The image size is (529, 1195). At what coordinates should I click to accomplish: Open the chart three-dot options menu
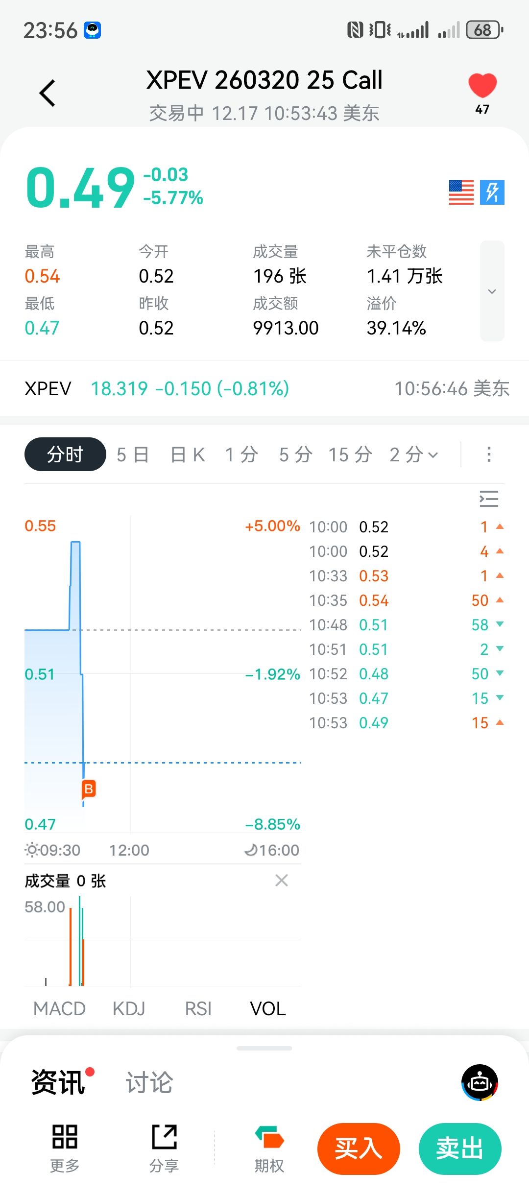(488, 454)
